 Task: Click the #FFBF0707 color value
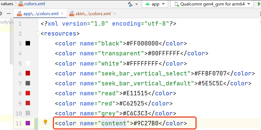tap(210, 74)
